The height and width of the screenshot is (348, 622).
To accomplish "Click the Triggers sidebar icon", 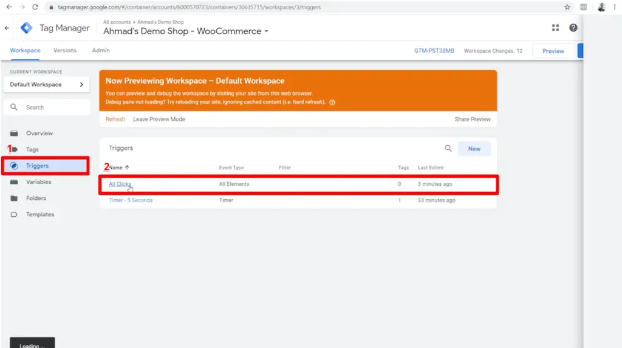I will click(14, 166).
